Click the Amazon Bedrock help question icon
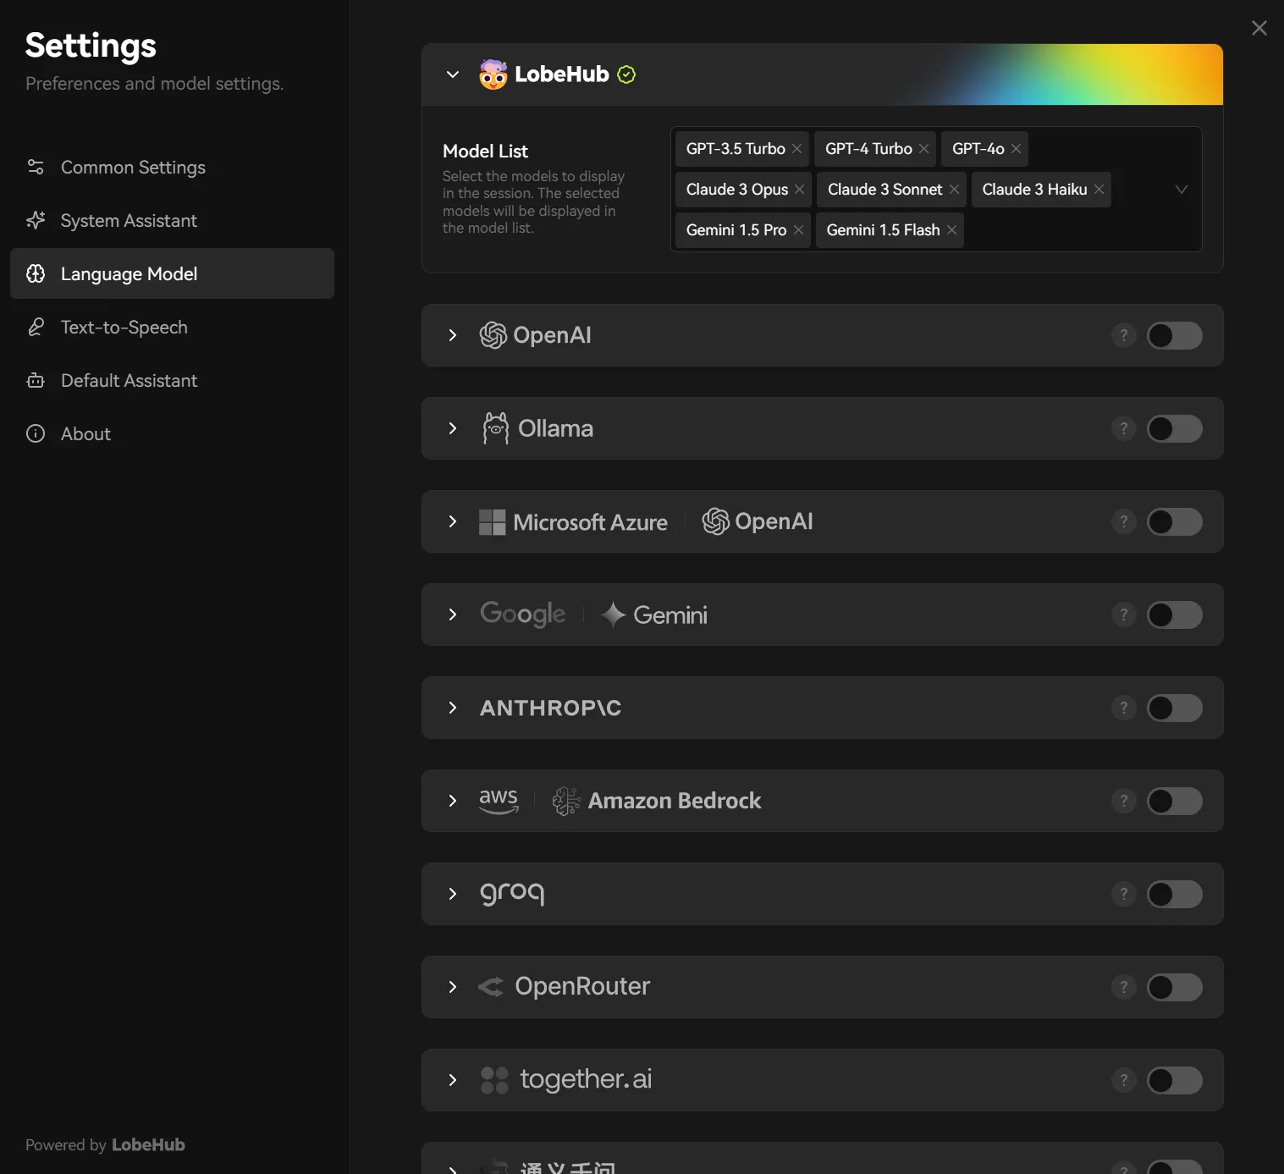 click(x=1124, y=801)
